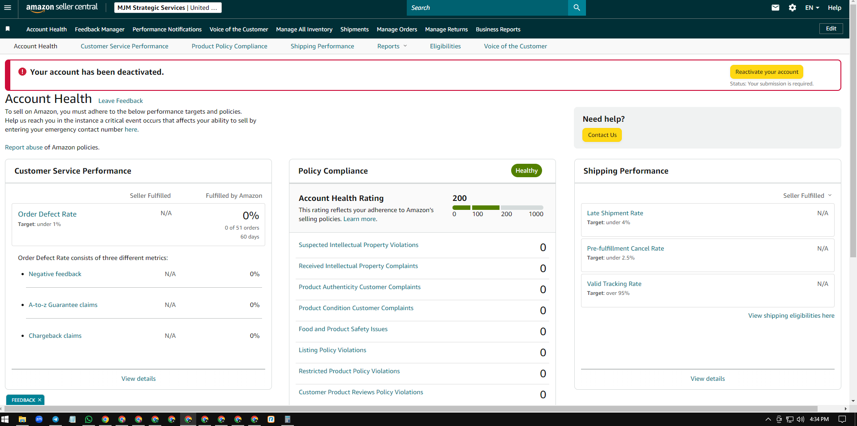
Task: Click the bookmark icon in the favorites bar
Action: click(x=8, y=29)
